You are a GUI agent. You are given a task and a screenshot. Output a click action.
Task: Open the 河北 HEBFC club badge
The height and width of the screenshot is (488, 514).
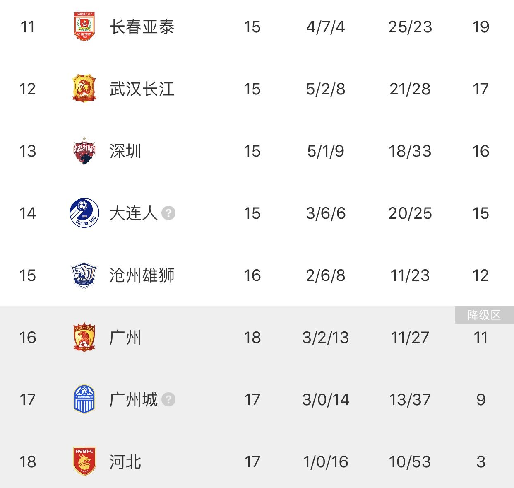84,461
